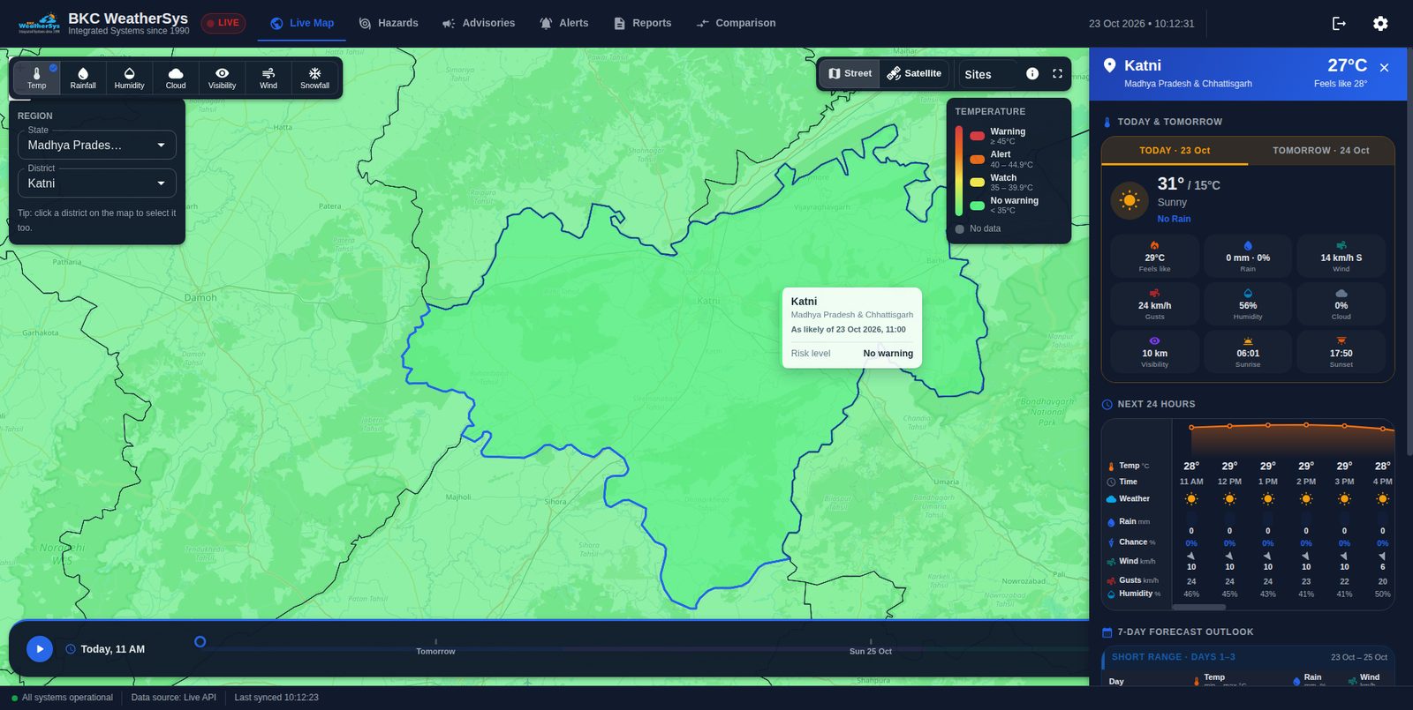
Task: Jump to Tomorrow on the timeline
Action: (435, 651)
